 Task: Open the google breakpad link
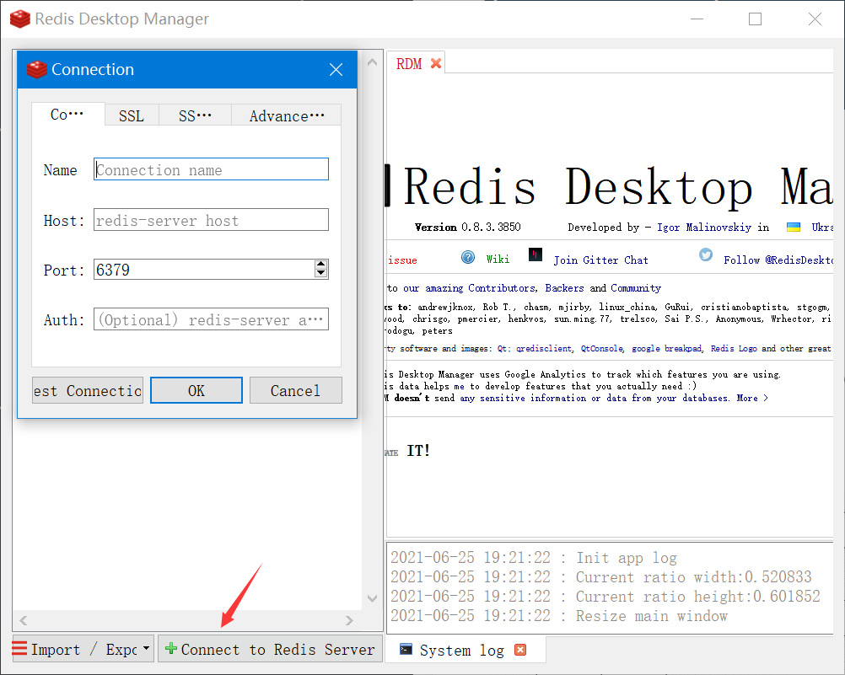[x=666, y=349]
